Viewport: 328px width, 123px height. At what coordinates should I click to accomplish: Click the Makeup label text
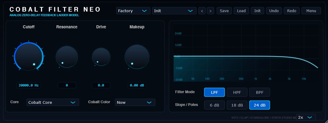(137, 27)
